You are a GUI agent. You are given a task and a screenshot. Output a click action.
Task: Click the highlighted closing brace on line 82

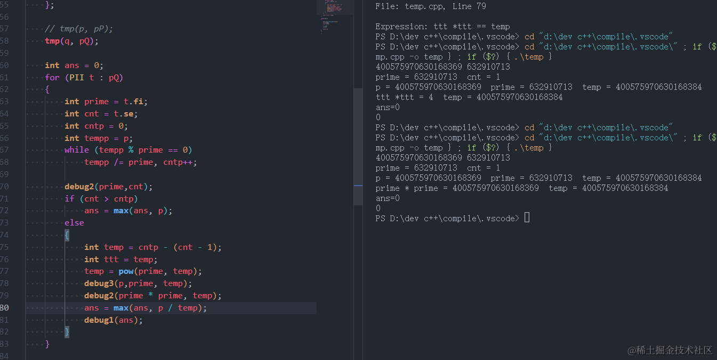click(x=67, y=332)
